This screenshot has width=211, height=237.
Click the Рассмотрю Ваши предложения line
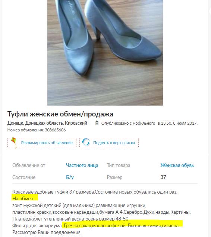pos(47,232)
